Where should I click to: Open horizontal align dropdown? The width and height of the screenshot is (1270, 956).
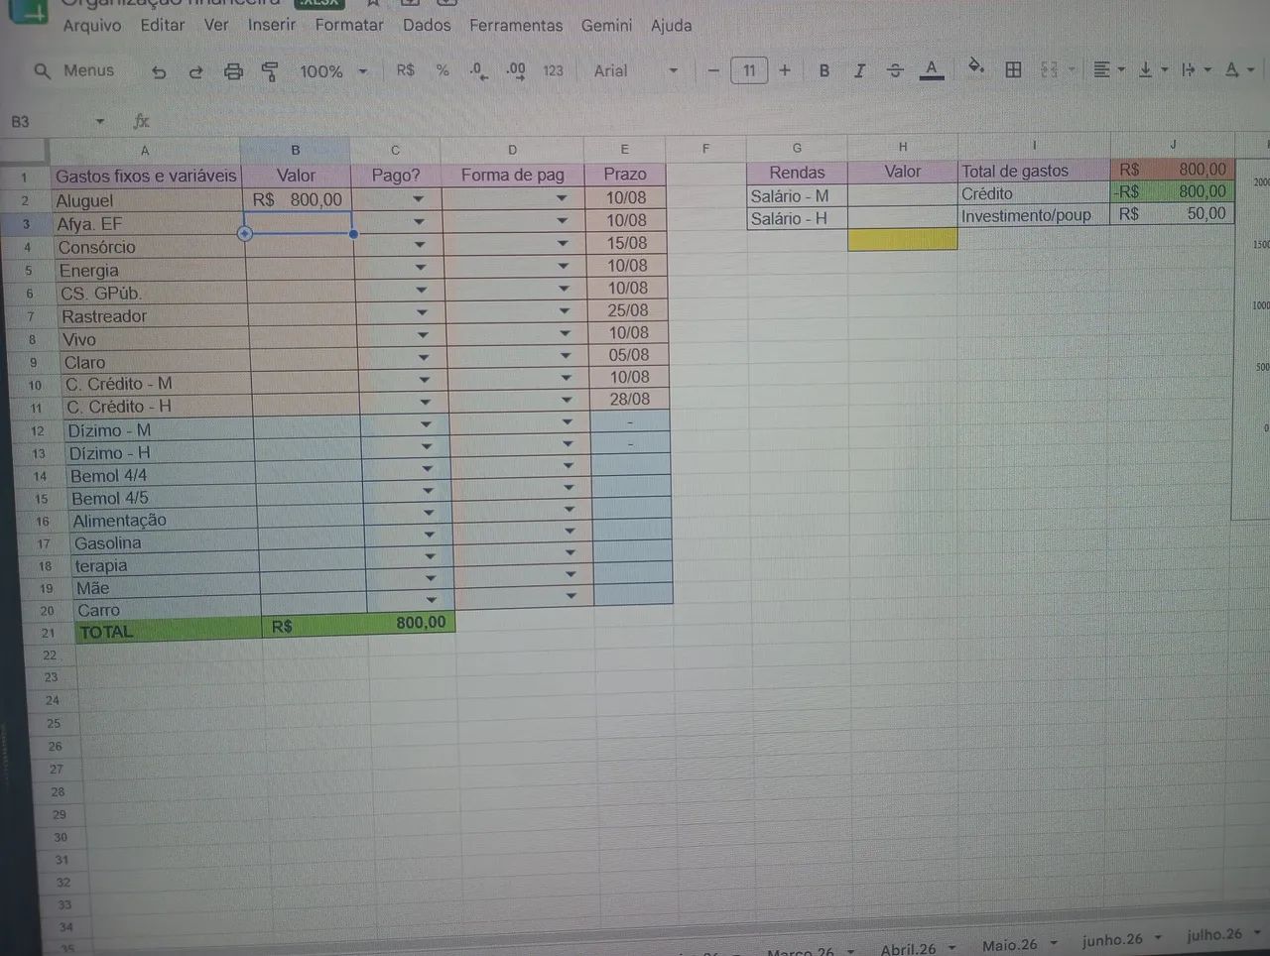pyautogui.click(x=1107, y=69)
